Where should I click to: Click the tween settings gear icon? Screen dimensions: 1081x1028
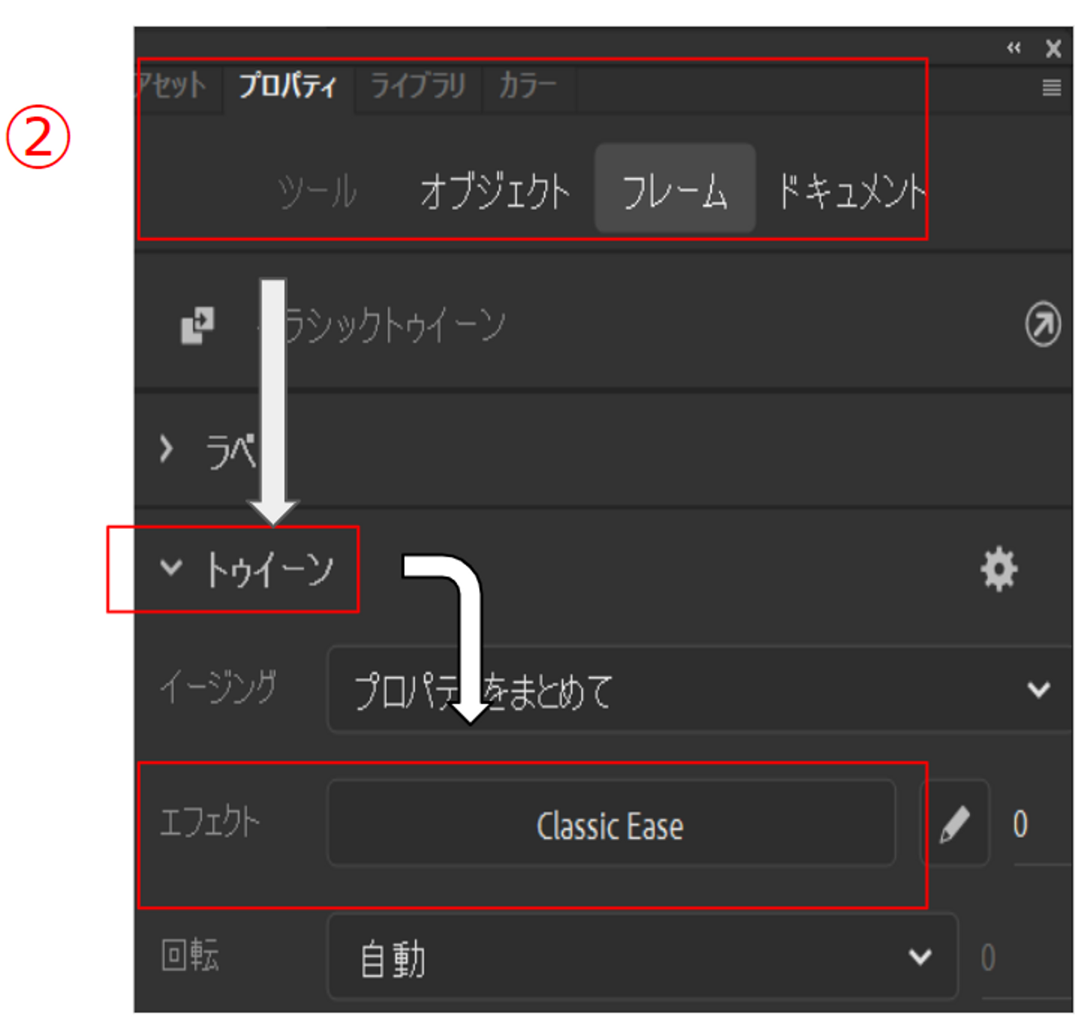(999, 569)
